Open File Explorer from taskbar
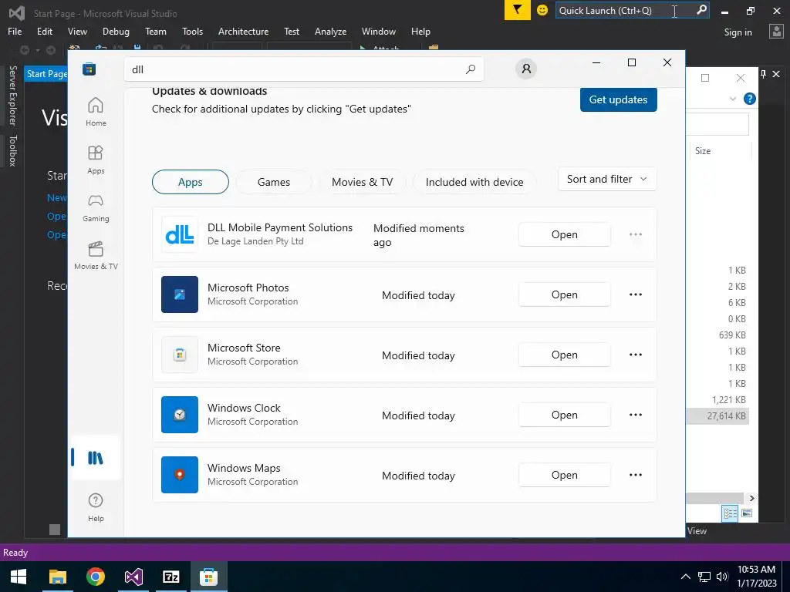The height and width of the screenshot is (592, 790). (x=57, y=577)
